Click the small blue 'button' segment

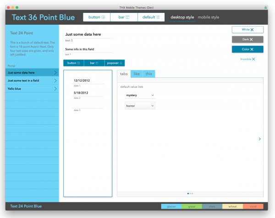tap(73, 63)
